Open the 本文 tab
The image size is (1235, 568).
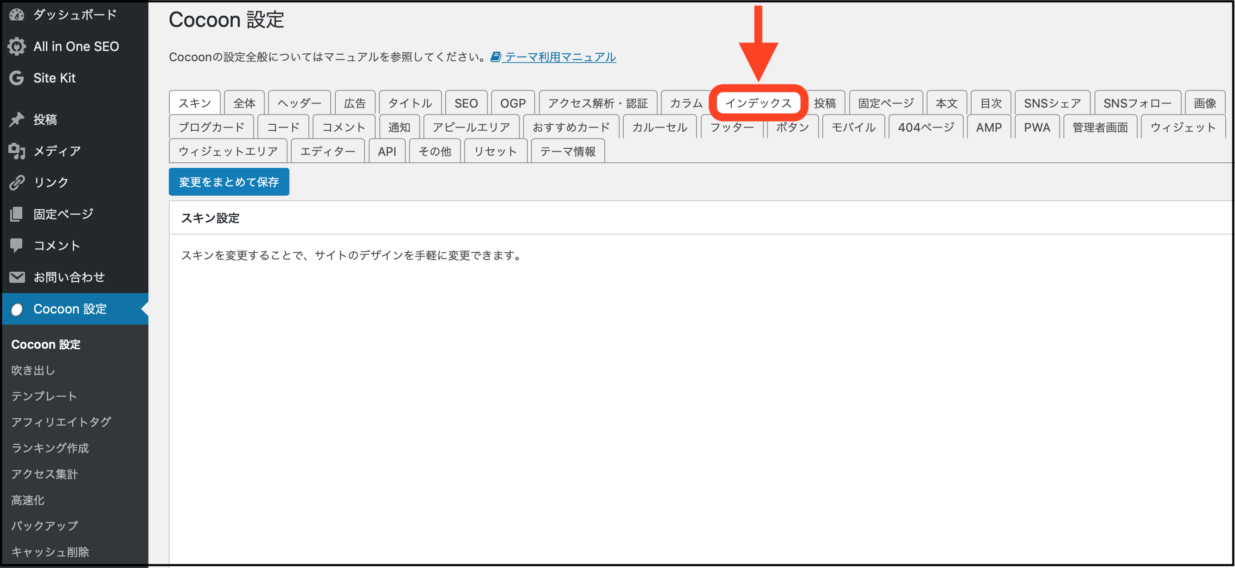(x=947, y=102)
